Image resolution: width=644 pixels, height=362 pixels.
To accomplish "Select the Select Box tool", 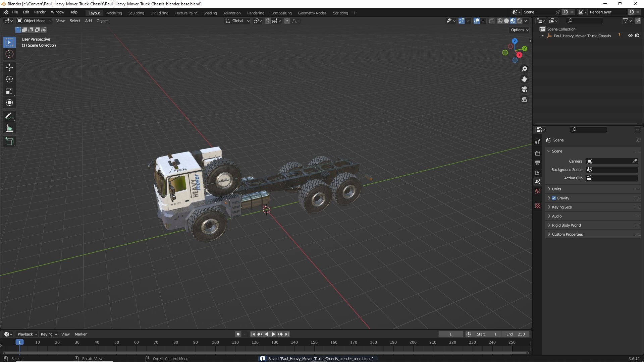I will click(9, 42).
